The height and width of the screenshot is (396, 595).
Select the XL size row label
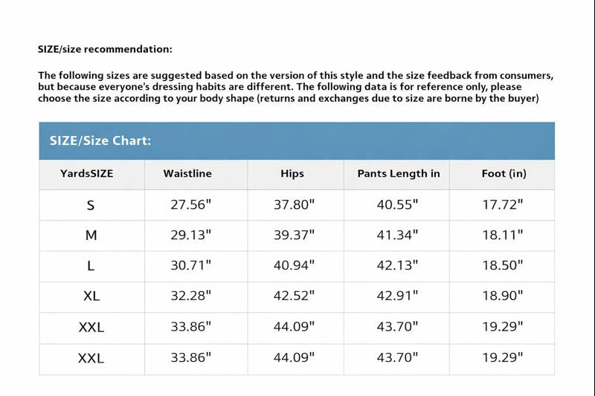tap(91, 296)
